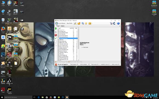Expand the folder icon dropdown arrow
Viewport: 159px width, 99px height.
(x=81, y=23)
